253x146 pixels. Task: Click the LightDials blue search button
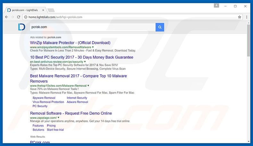click(x=160, y=27)
